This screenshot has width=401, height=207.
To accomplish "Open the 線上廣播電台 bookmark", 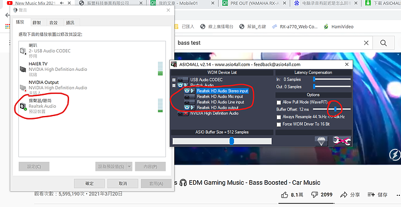I will 217,27.
